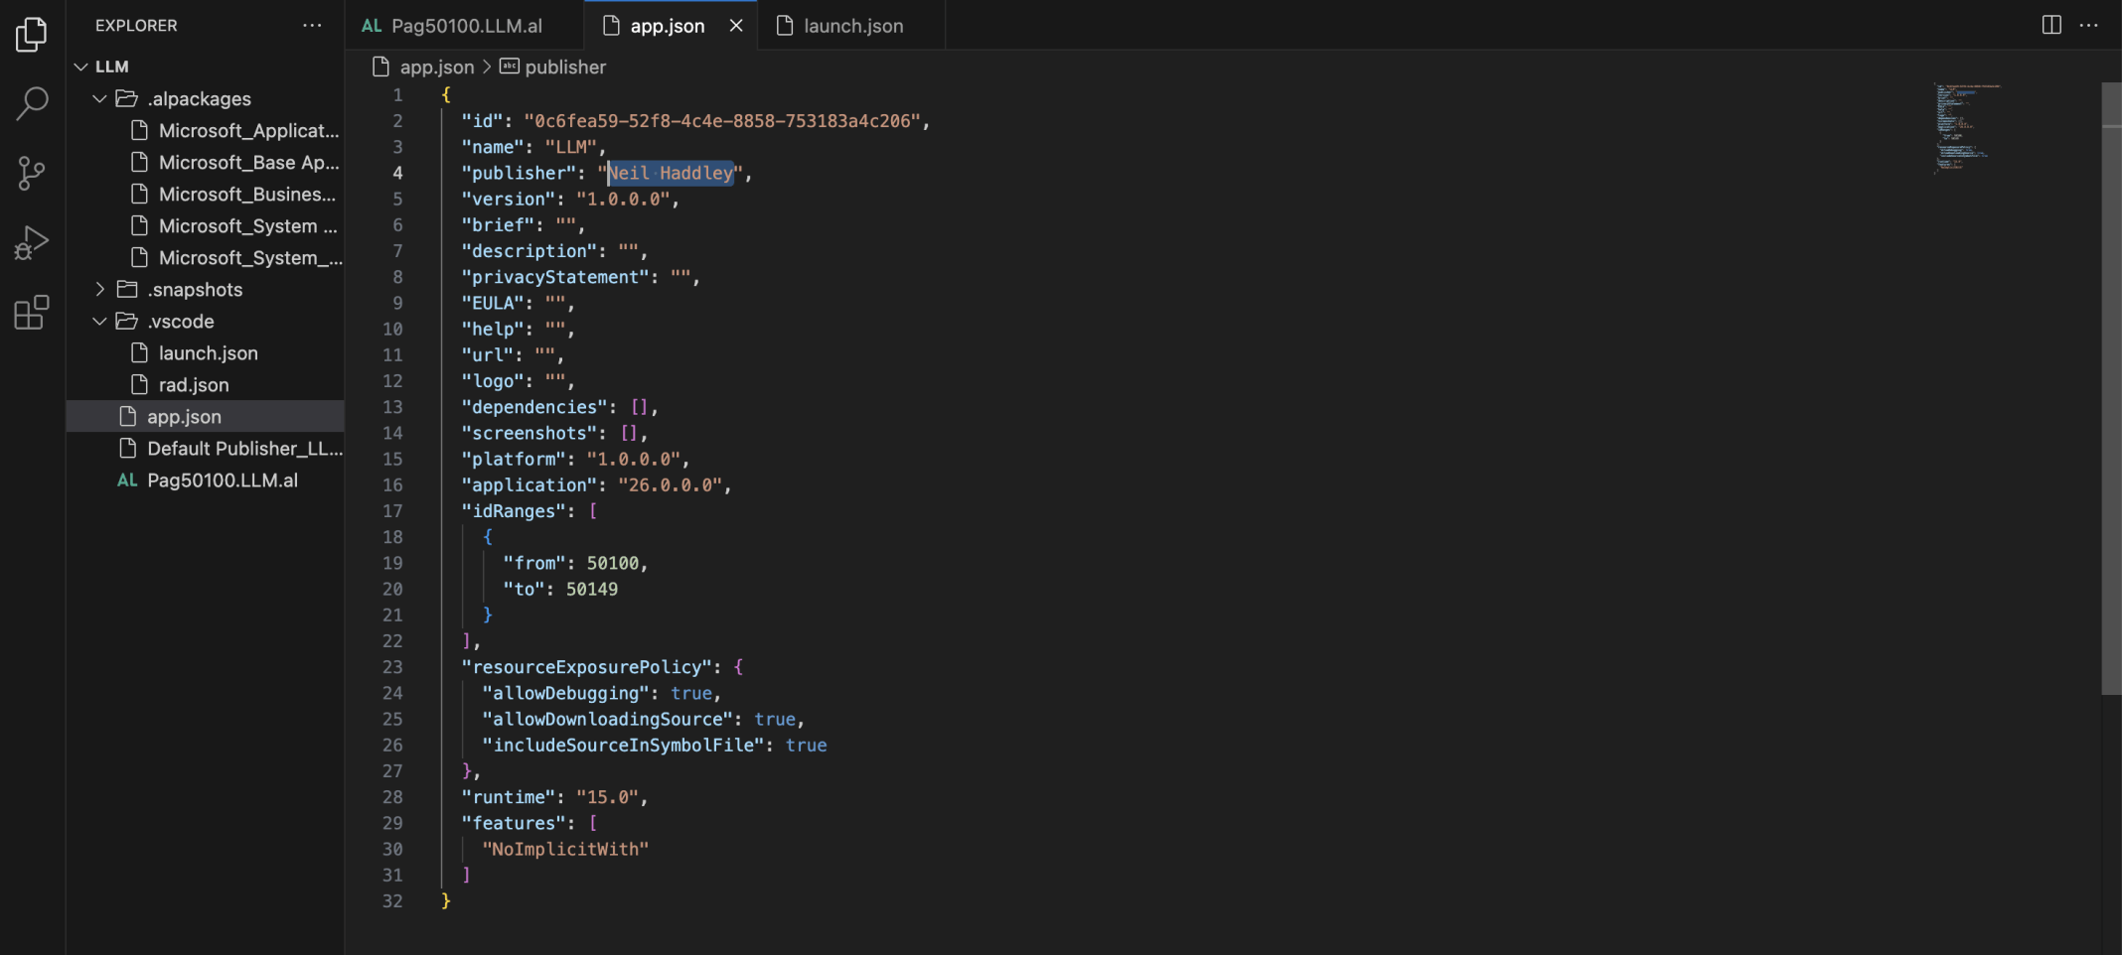Close the app.json editor tab

736,26
